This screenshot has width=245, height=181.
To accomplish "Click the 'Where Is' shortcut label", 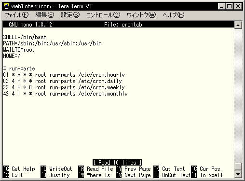I will pyautogui.click(x=98, y=175).
